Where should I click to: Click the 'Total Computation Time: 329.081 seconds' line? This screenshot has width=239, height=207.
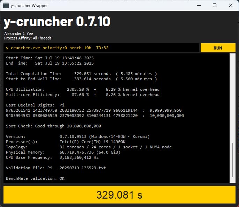point(82,74)
